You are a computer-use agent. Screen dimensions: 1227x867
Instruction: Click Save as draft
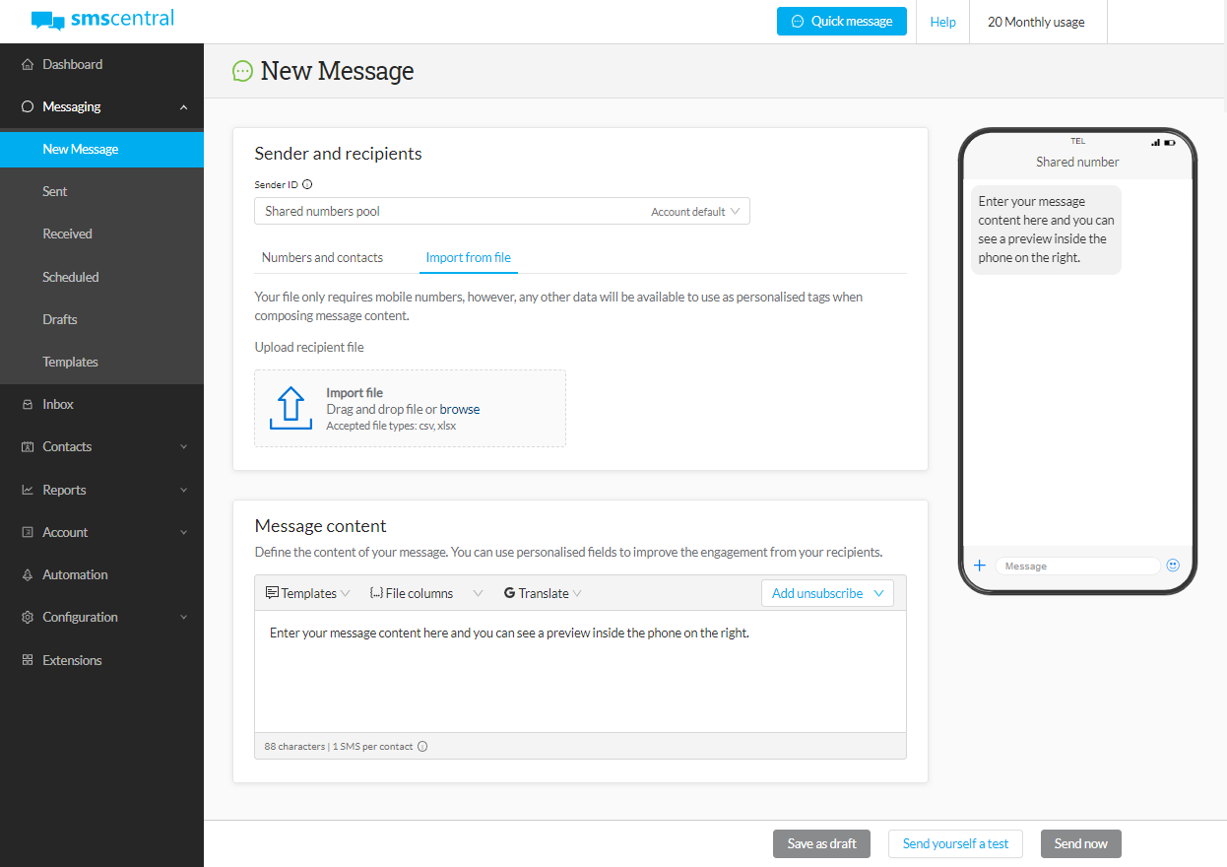821,843
